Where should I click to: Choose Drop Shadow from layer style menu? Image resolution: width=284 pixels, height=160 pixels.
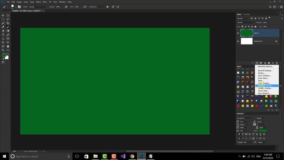pos(267,93)
